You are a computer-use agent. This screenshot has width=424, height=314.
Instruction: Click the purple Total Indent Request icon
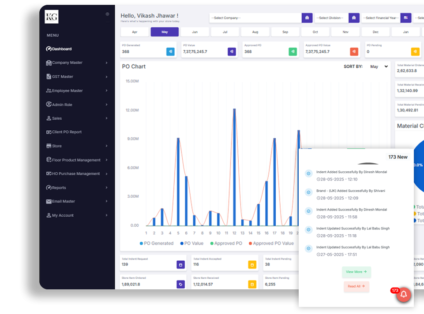(180, 265)
